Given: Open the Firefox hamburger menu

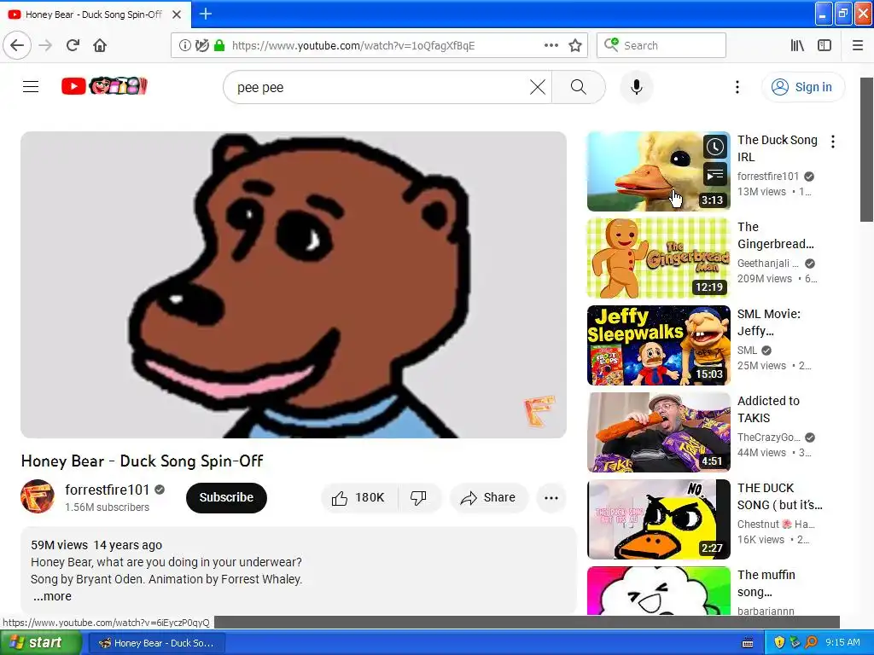Looking at the screenshot, I should pyautogui.click(x=858, y=45).
